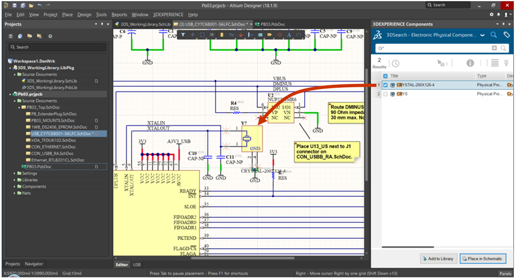Viewport: 515px width, 278px height.
Task: Select CON_ETHERNET.SchDoc in the Projects tree
Action: coord(53,147)
